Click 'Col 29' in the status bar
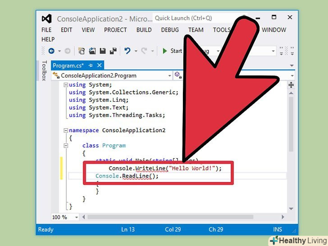 coord(173,229)
